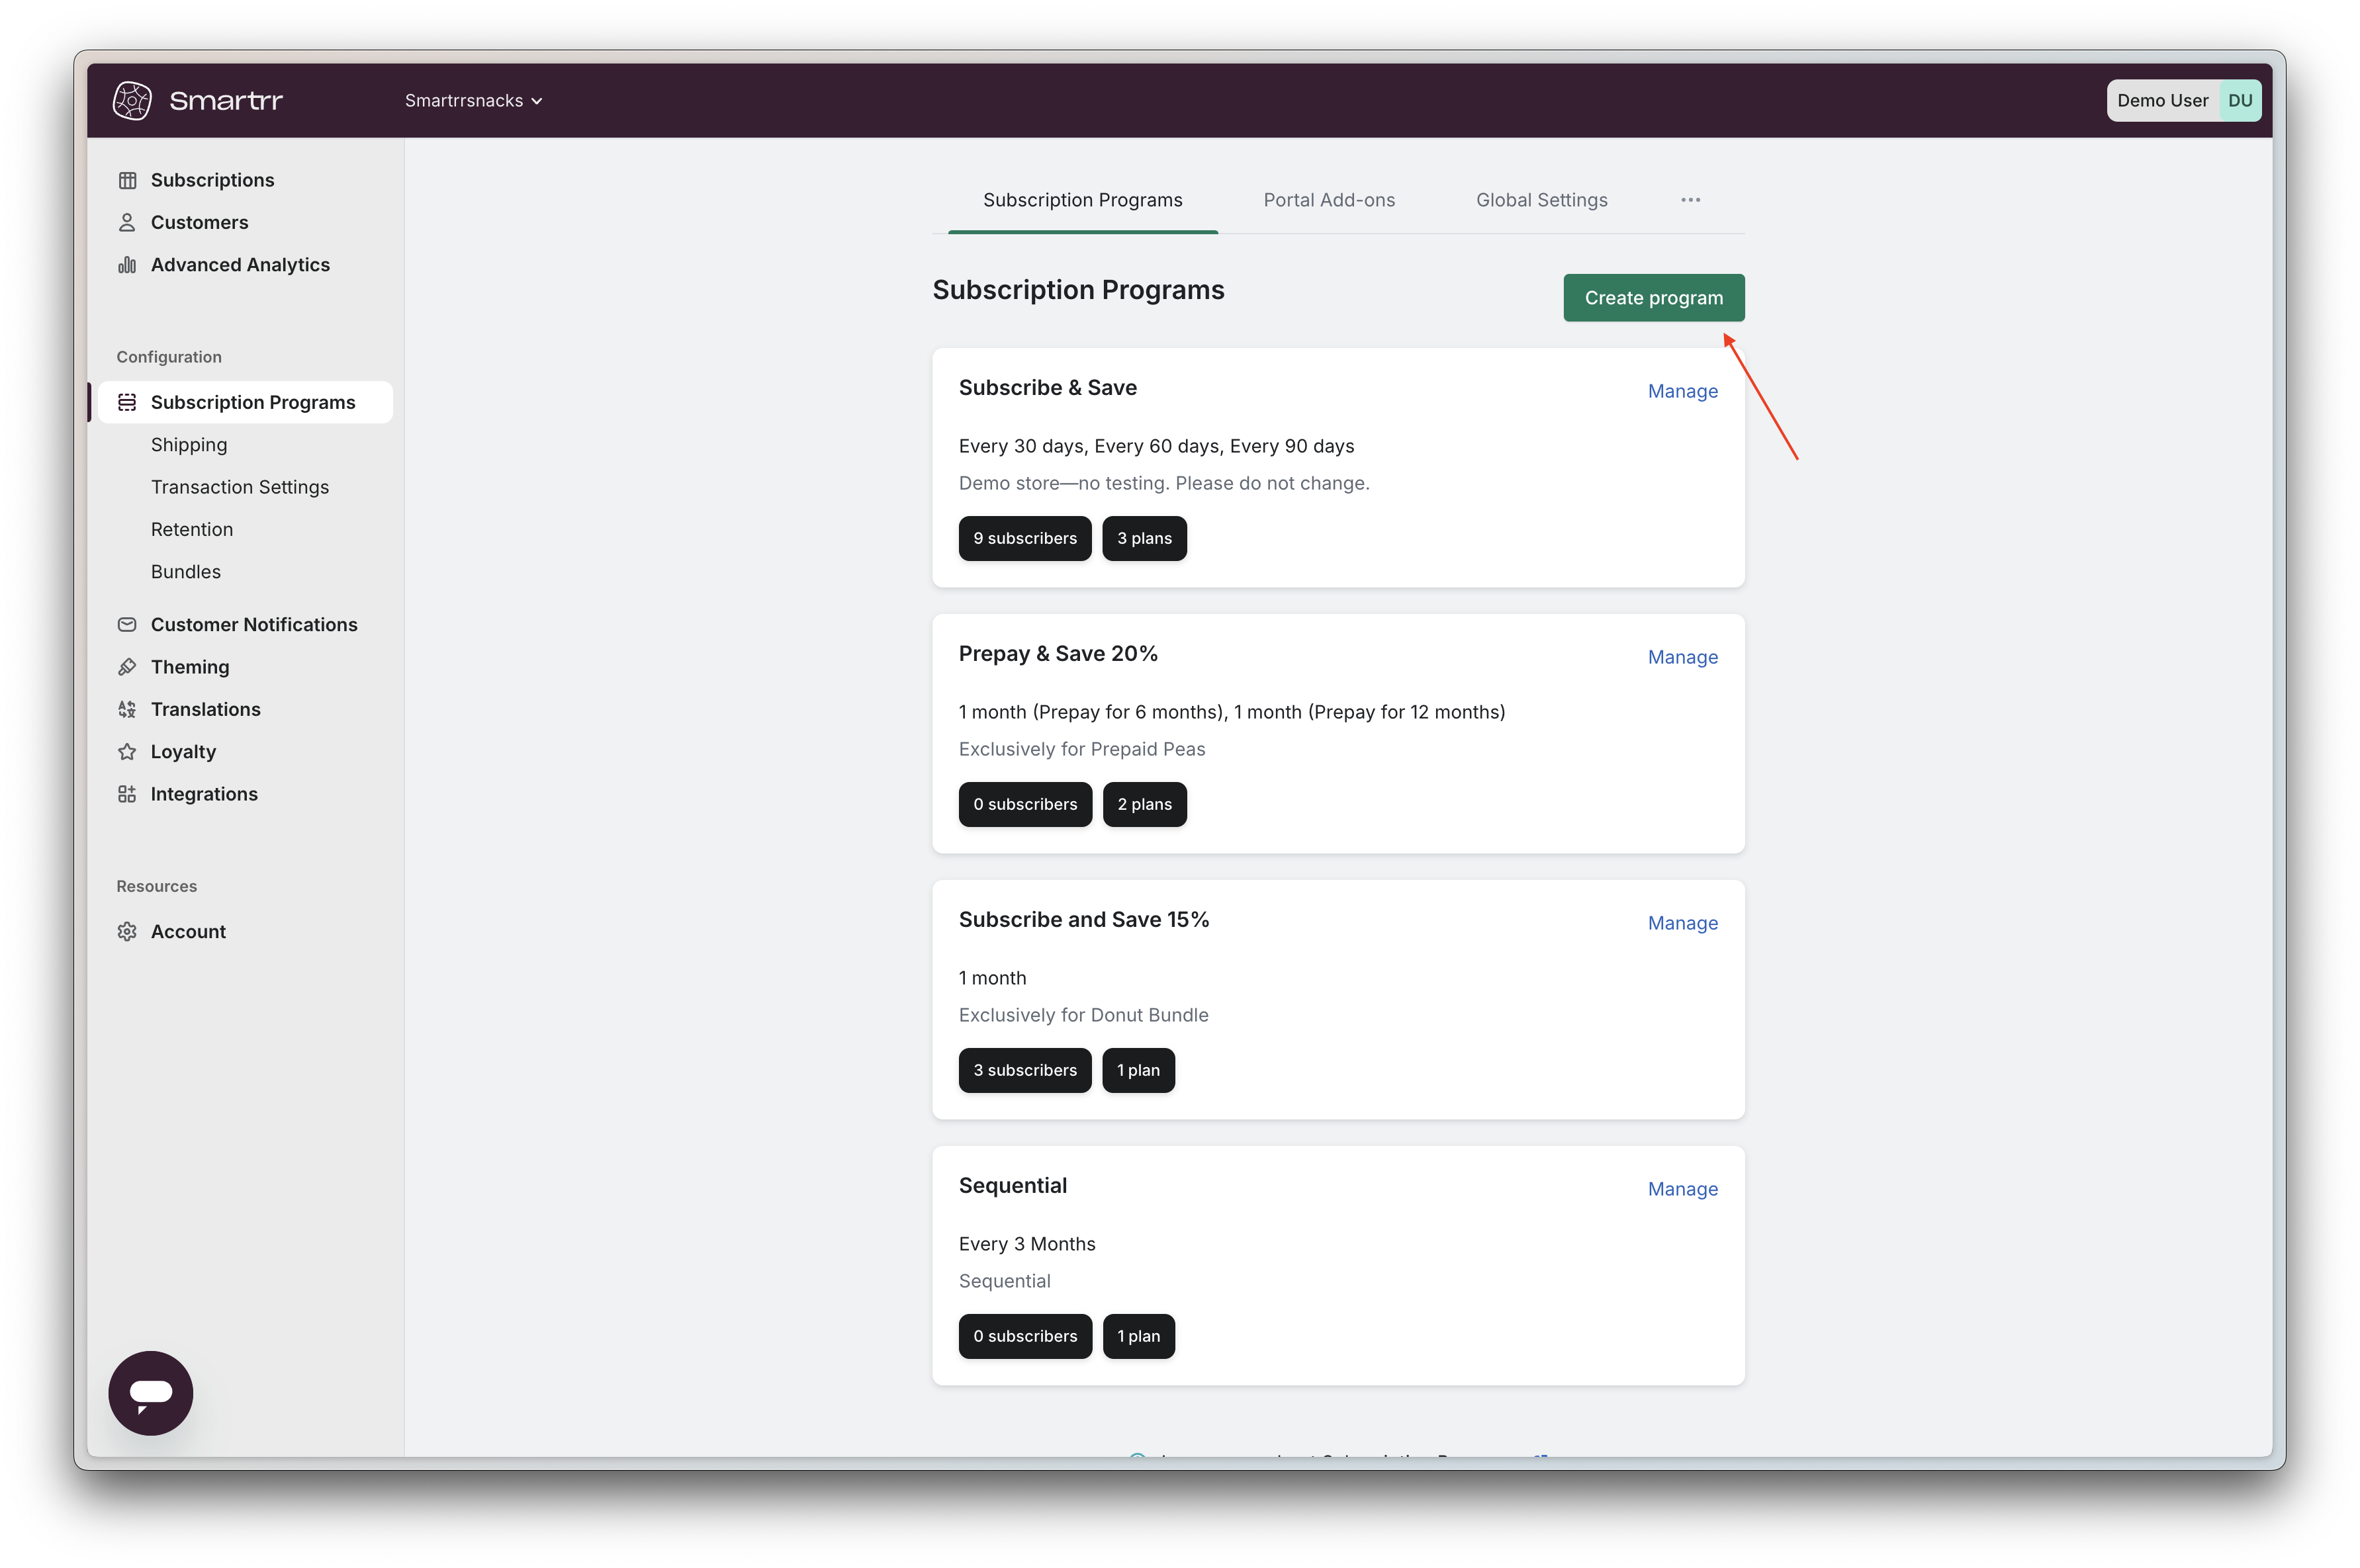
Task: Click the Smartrr logo icon
Action: point(132,100)
